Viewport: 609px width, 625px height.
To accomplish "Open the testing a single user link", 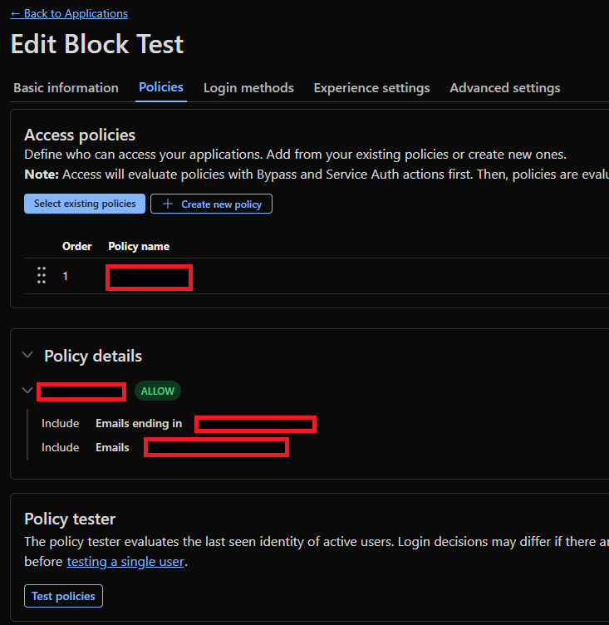I will point(125,562).
